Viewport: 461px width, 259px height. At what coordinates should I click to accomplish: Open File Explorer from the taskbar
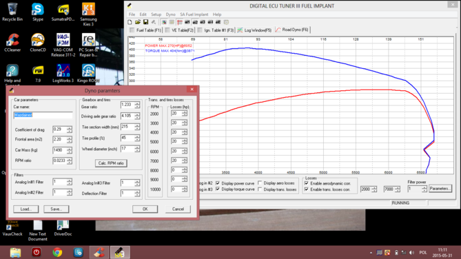[15, 252]
